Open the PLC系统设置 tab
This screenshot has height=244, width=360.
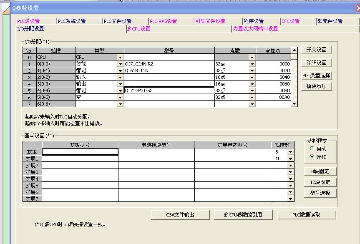[x=72, y=21]
